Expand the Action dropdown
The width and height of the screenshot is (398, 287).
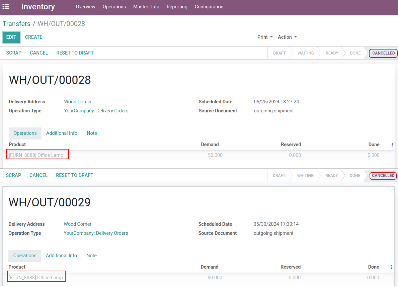coord(287,37)
